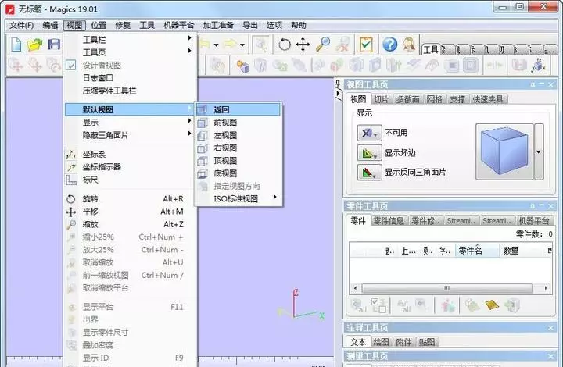Click the Rotate view toolbar icon
This screenshot has width=563, height=367.
(285, 45)
